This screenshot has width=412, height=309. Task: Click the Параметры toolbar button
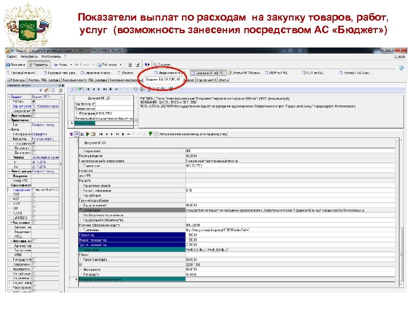39,64
